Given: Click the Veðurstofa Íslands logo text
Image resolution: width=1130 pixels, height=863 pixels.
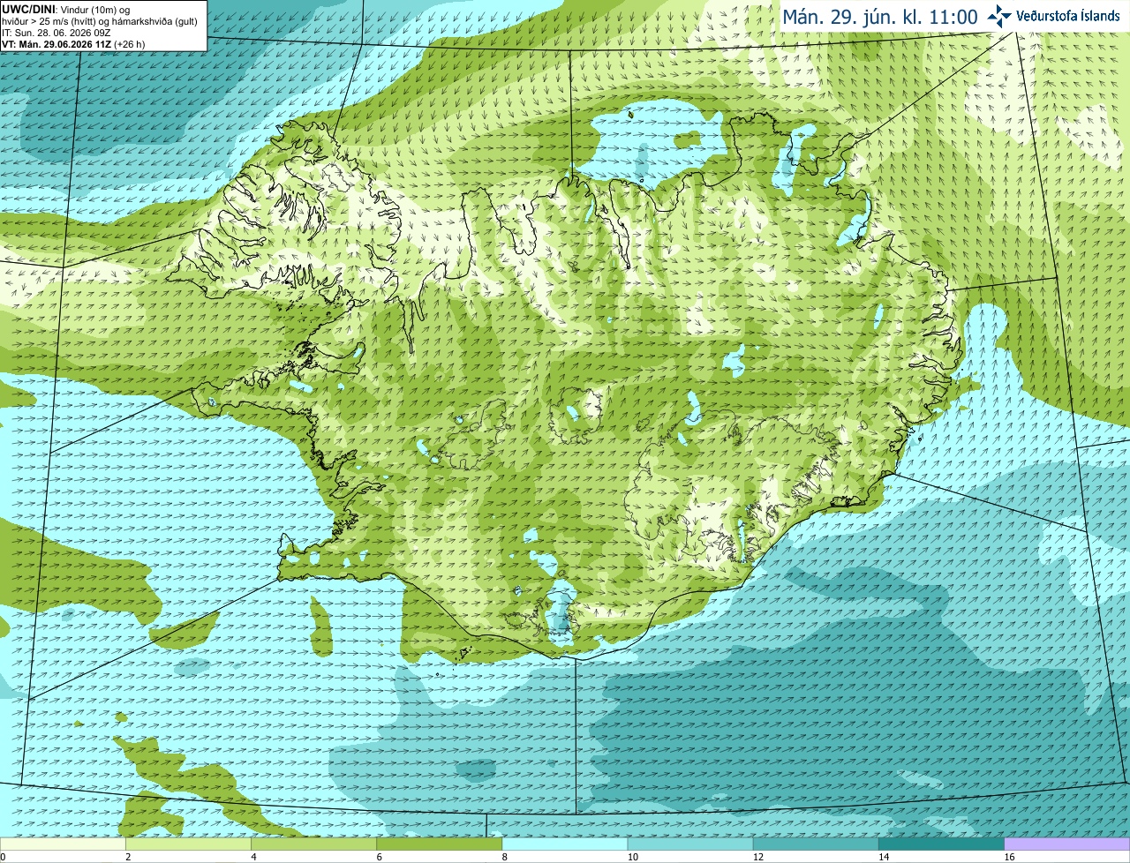Looking at the screenshot, I should tap(1068, 16).
